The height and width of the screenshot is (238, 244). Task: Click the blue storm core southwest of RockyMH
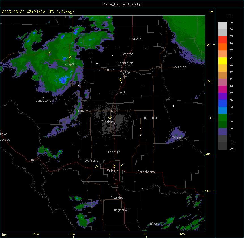click(63, 80)
